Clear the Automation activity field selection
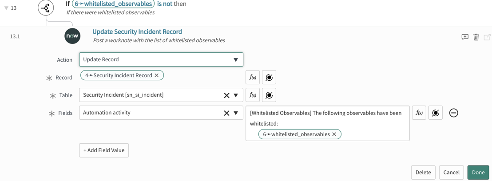The width and height of the screenshot is (492, 181). pyautogui.click(x=226, y=113)
